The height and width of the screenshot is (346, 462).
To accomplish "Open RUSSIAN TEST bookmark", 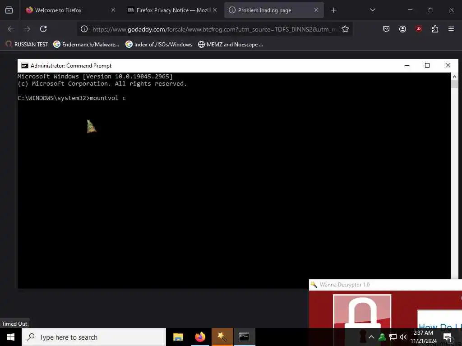I will click(x=27, y=45).
